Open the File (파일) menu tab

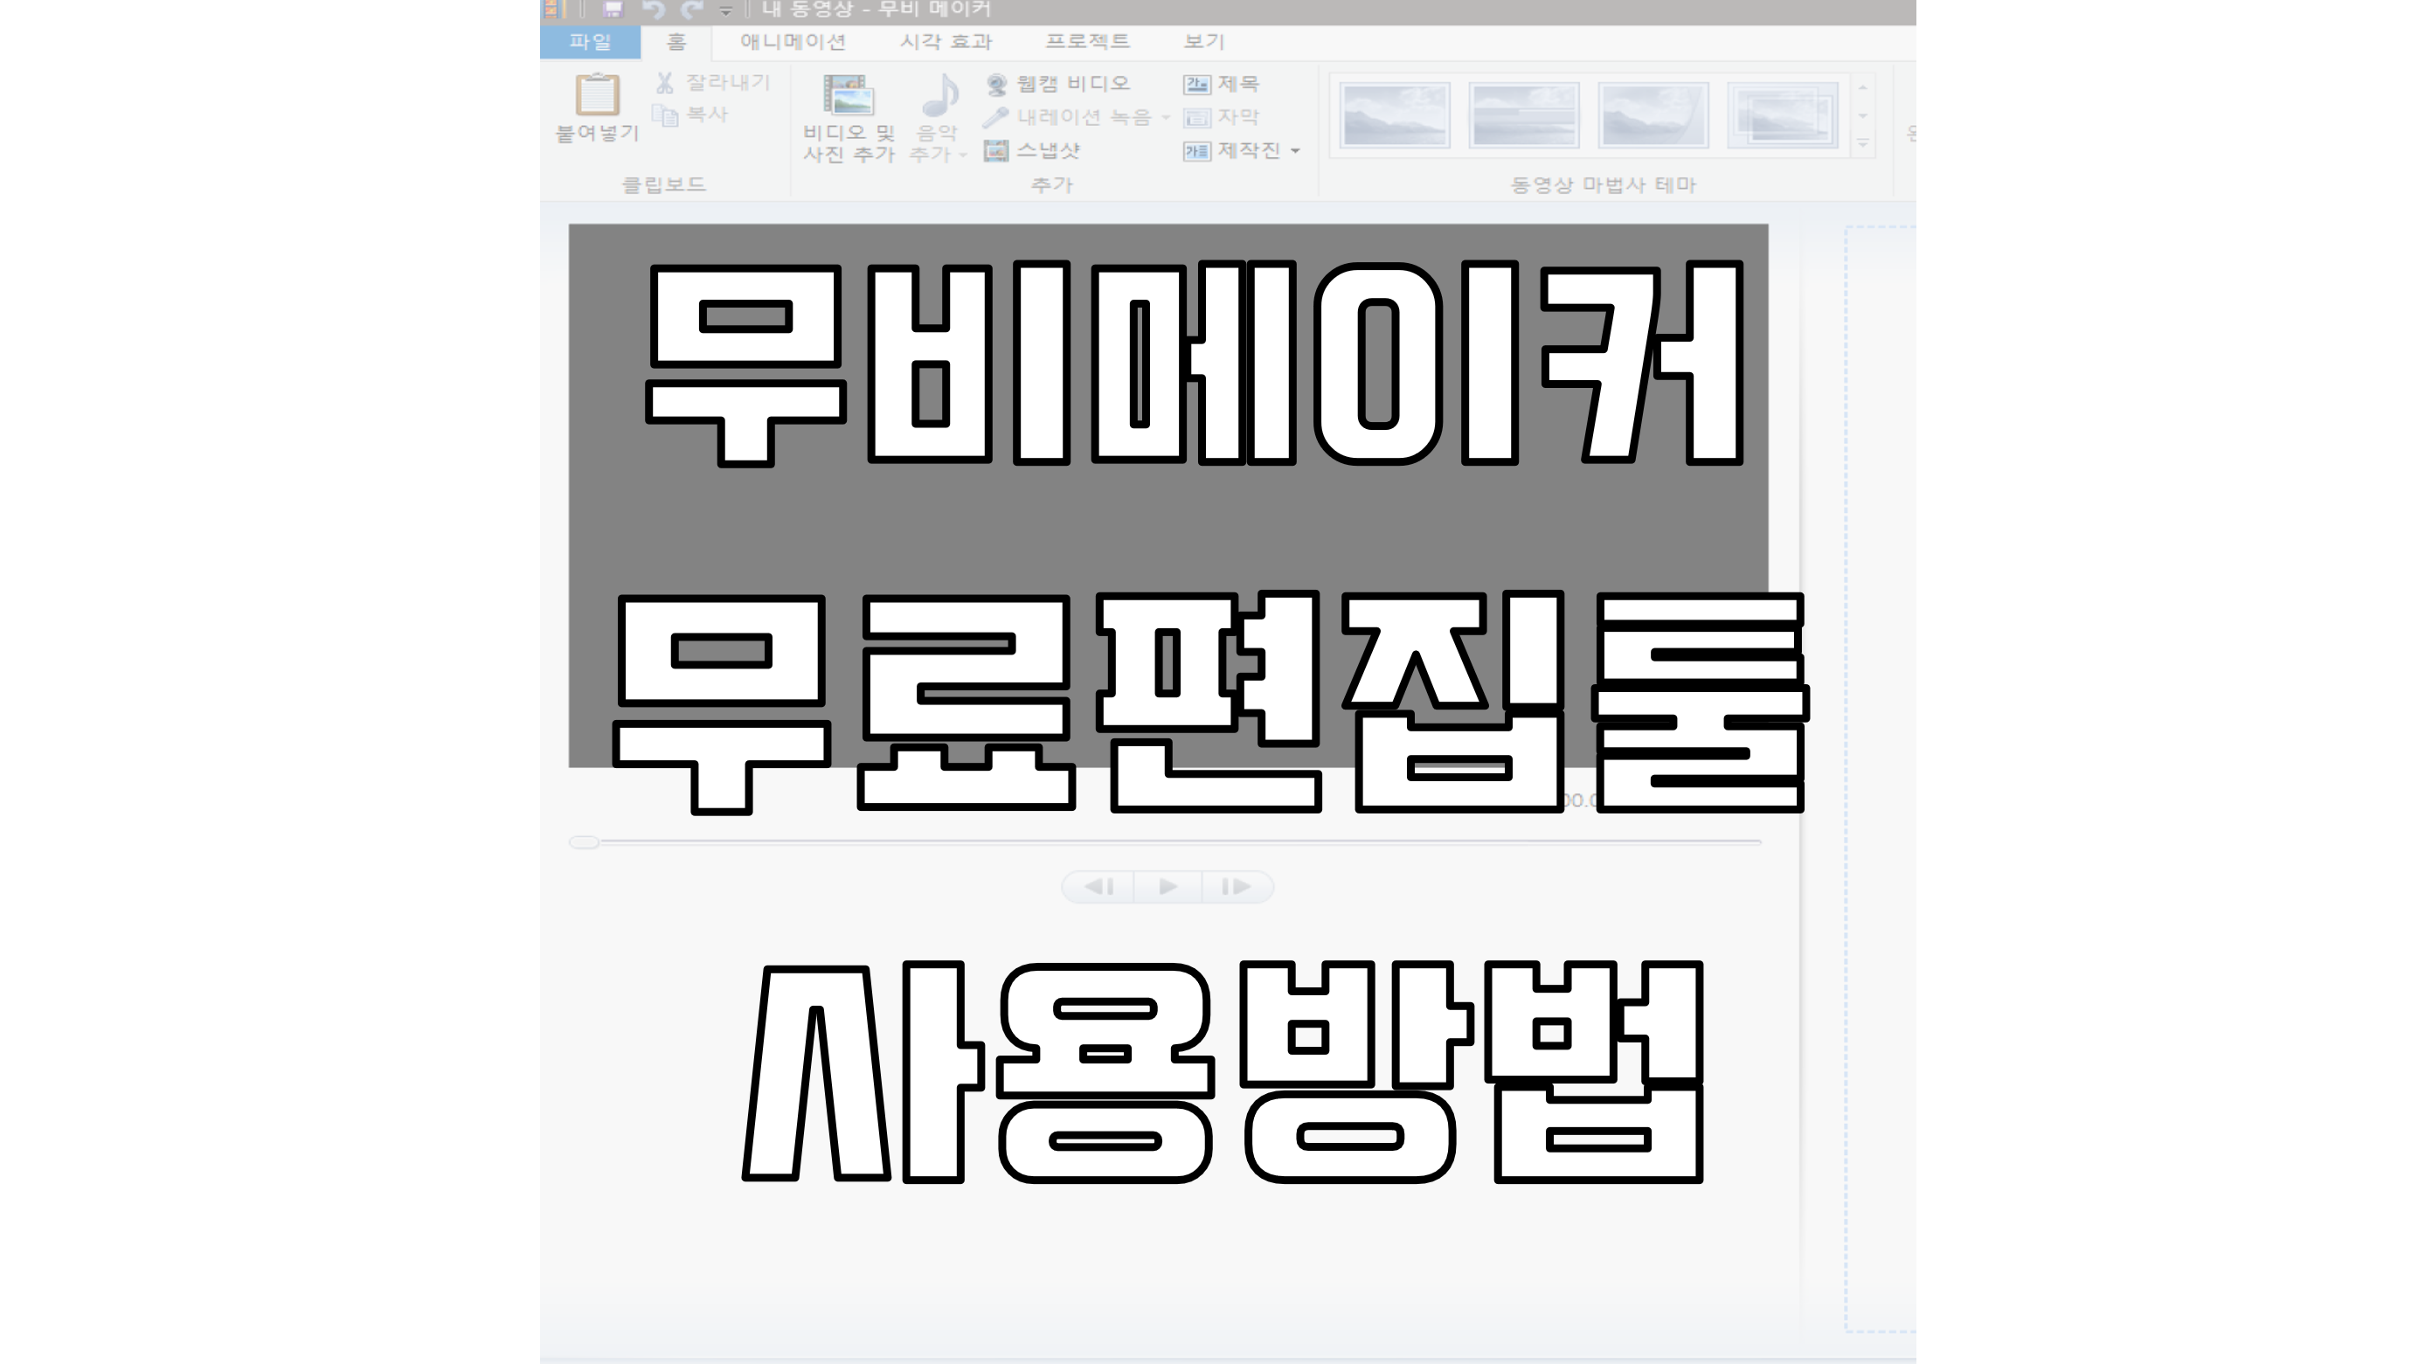(x=590, y=42)
